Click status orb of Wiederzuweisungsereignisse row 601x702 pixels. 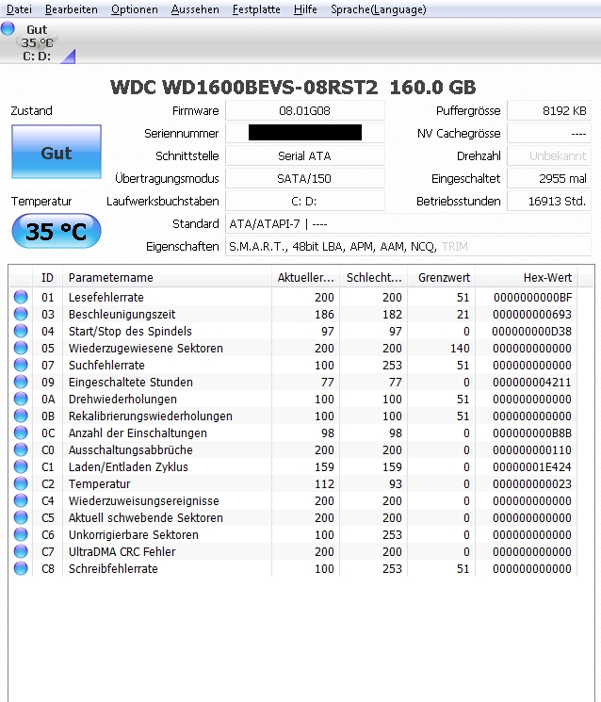point(21,500)
